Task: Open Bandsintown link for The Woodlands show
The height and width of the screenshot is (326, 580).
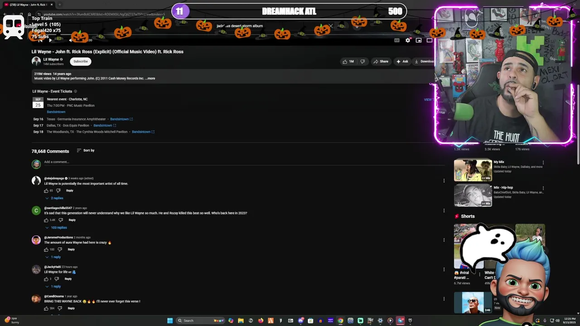Action: [x=143, y=132]
